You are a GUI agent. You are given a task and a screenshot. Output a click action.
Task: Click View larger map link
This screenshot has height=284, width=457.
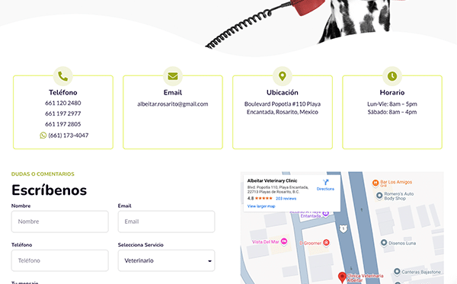click(x=261, y=206)
